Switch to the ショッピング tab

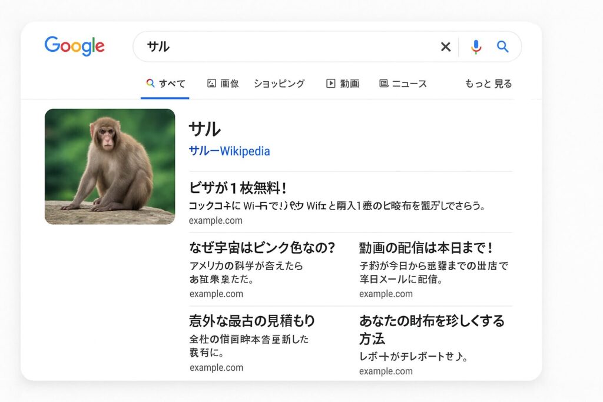coord(279,84)
